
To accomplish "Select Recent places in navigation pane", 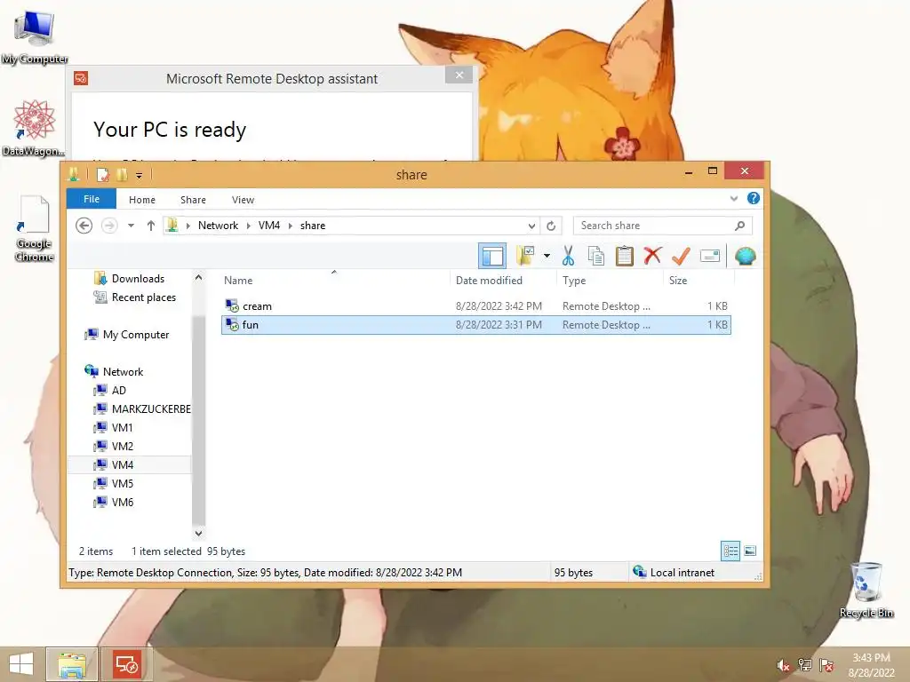I will click(x=143, y=297).
